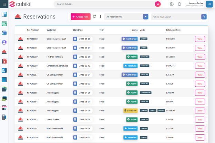Open the stacked files sidebar icon
Image resolution: width=215 pixels, height=143 pixels.
click(4, 89)
